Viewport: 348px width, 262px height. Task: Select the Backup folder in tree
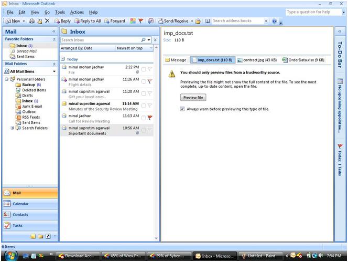click(29, 85)
